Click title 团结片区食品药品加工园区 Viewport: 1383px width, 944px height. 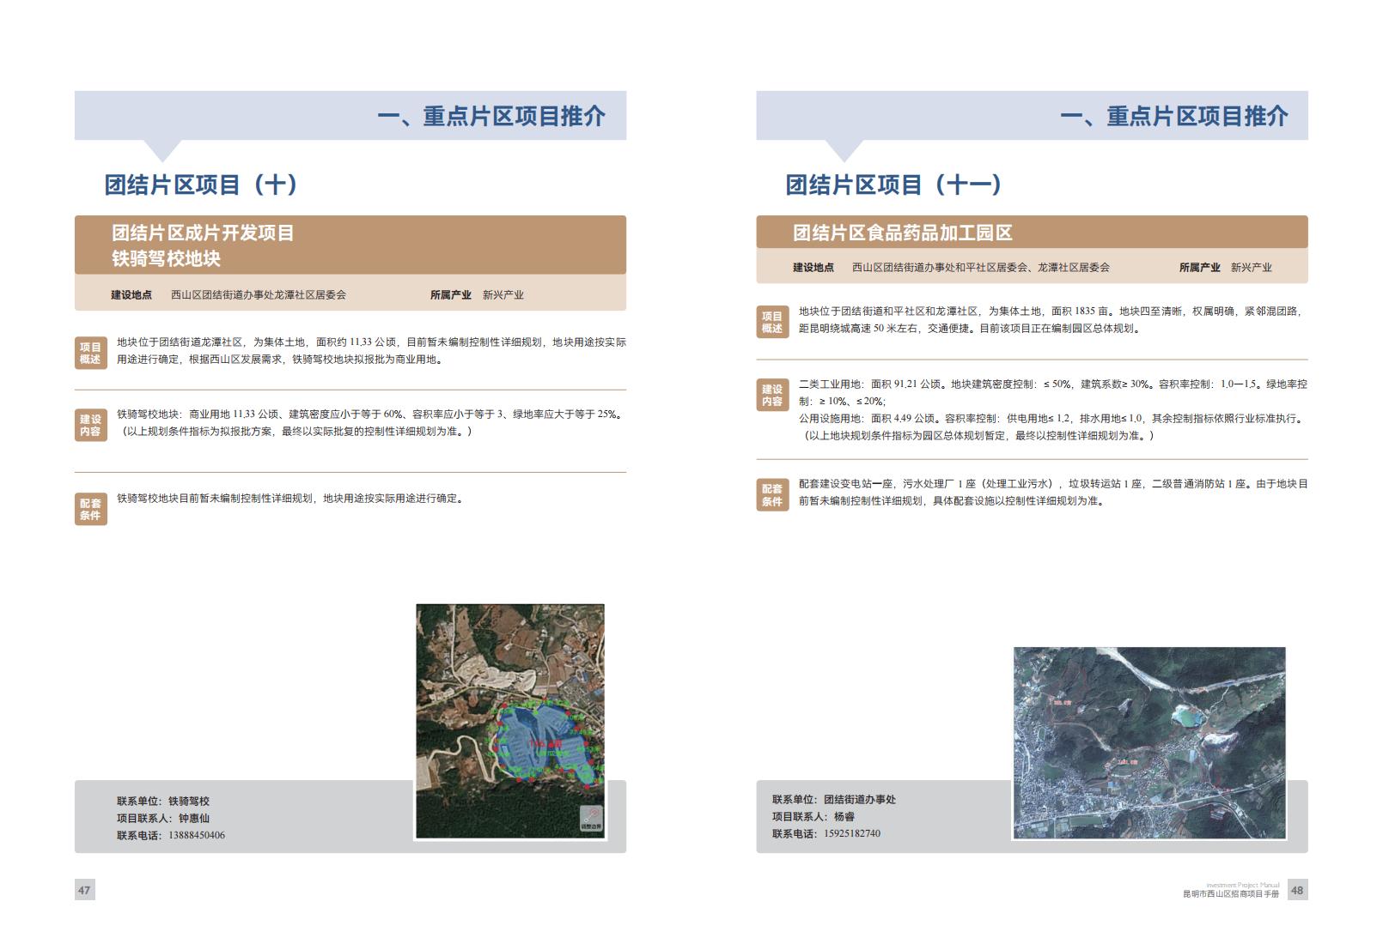point(902,233)
